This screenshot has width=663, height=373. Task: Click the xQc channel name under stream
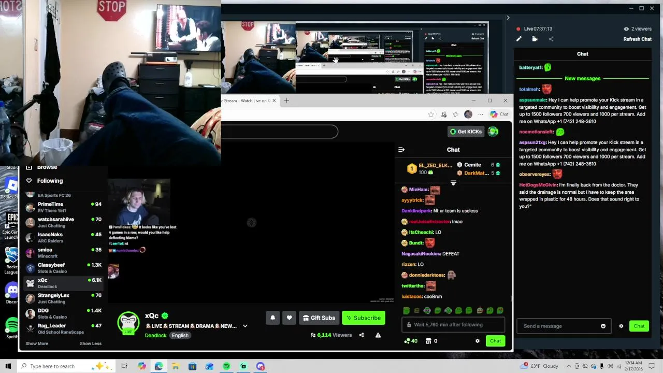pyautogui.click(x=152, y=316)
